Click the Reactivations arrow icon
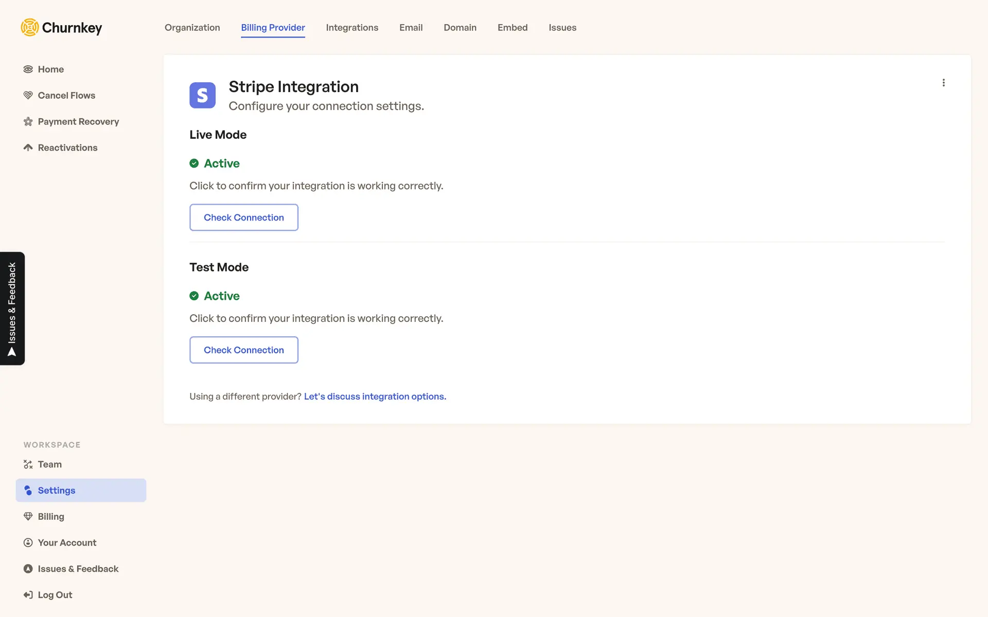This screenshot has height=617, width=988. pos(28,148)
